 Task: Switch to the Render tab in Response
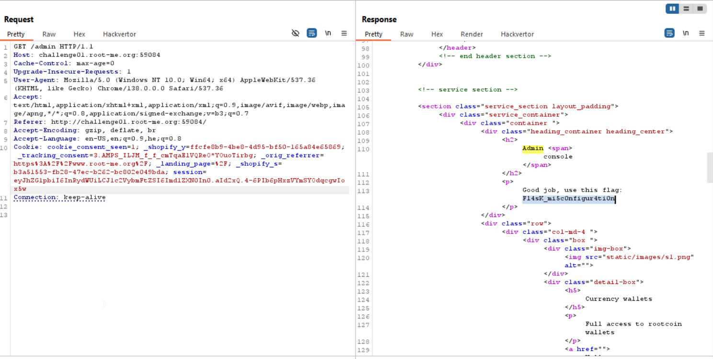(471, 34)
